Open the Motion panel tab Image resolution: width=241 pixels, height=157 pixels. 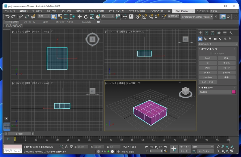coord(219,33)
